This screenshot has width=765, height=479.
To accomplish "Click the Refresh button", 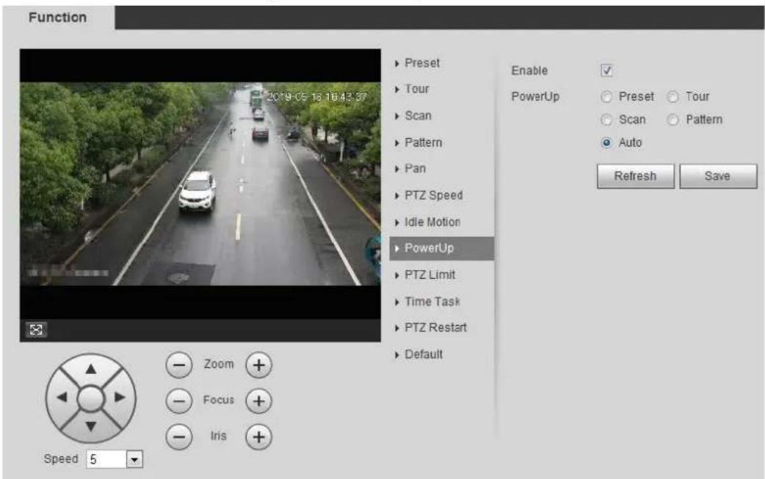I will pyautogui.click(x=635, y=176).
